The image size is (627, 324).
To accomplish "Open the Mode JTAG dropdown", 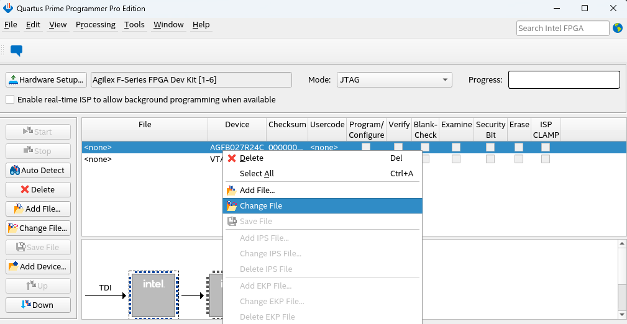I will (394, 80).
